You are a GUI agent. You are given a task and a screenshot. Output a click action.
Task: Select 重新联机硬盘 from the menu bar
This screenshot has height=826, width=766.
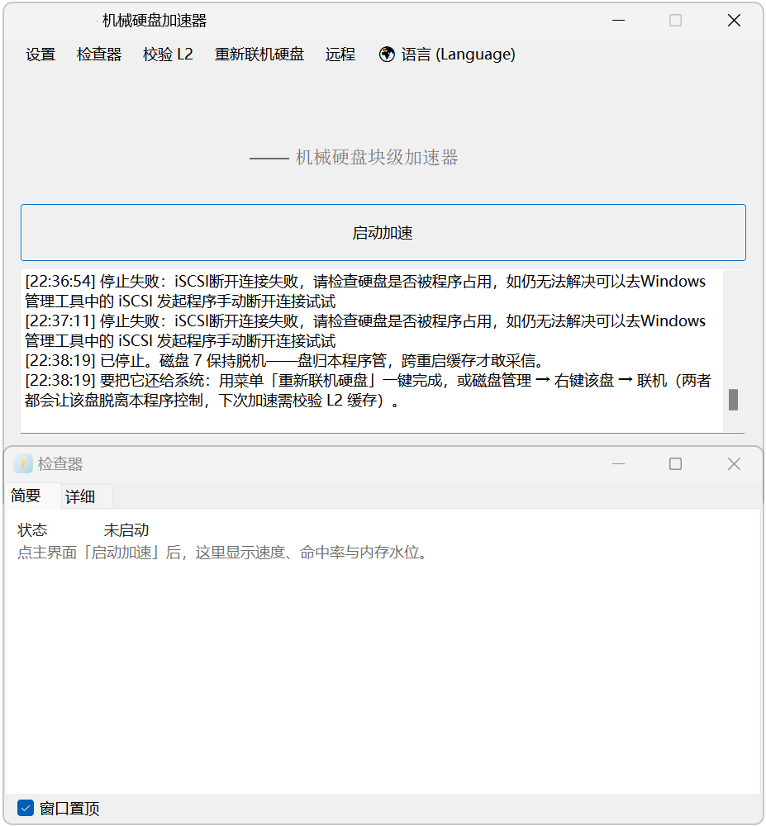coord(259,55)
